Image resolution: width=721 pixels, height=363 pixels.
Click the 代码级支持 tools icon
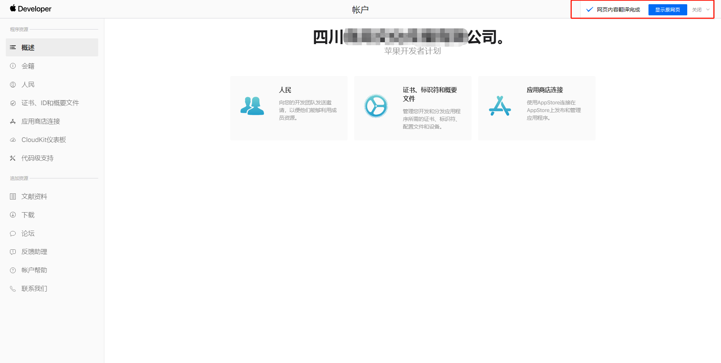point(13,158)
